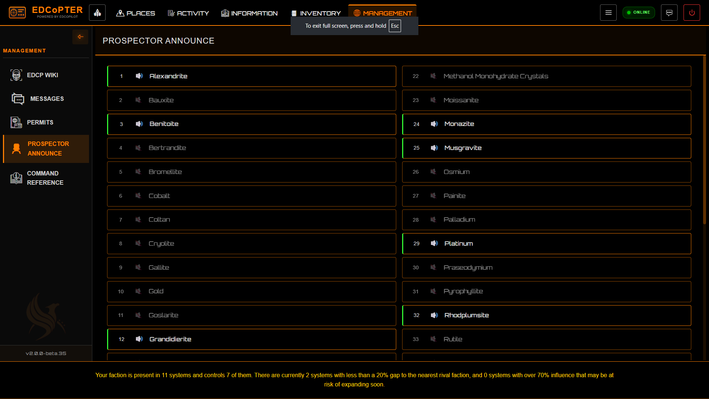The height and width of the screenshot is (399, 709).
Task: Click the ship icon beside the EDCoPTER logo
Action: click(97, 12)
